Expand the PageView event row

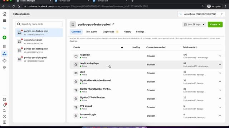tap(220, 56)
